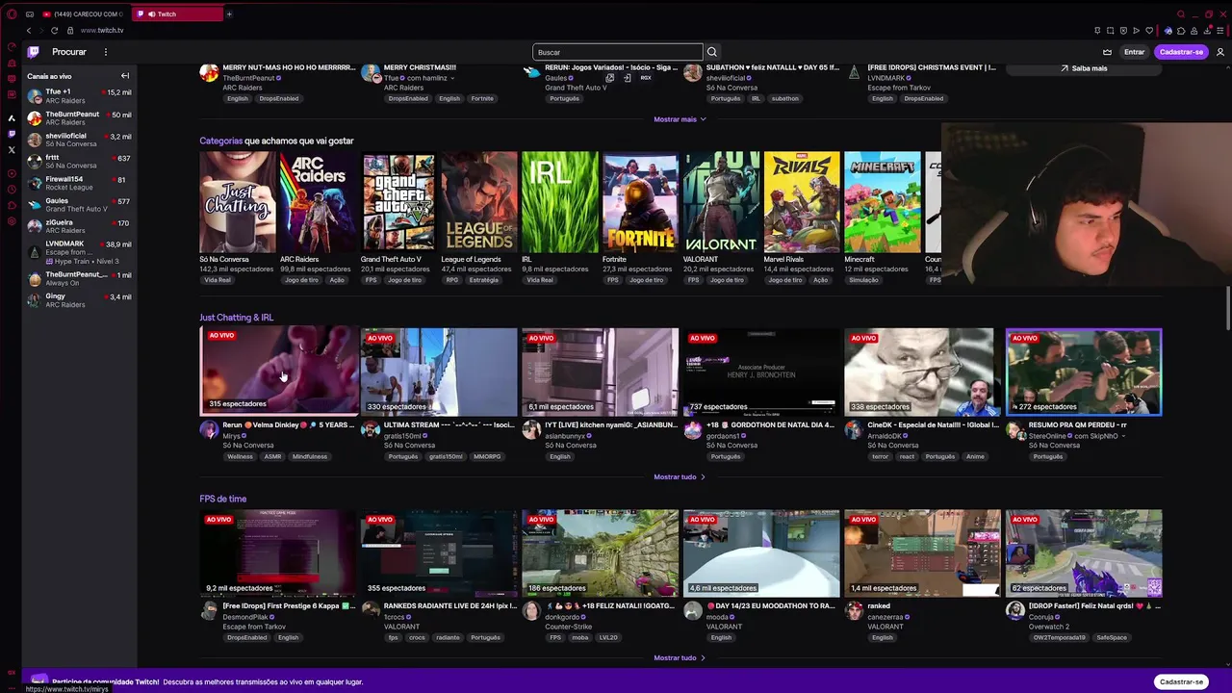
Task: Click the address bar www.twitch.tv
Action: tap(101, 31)
